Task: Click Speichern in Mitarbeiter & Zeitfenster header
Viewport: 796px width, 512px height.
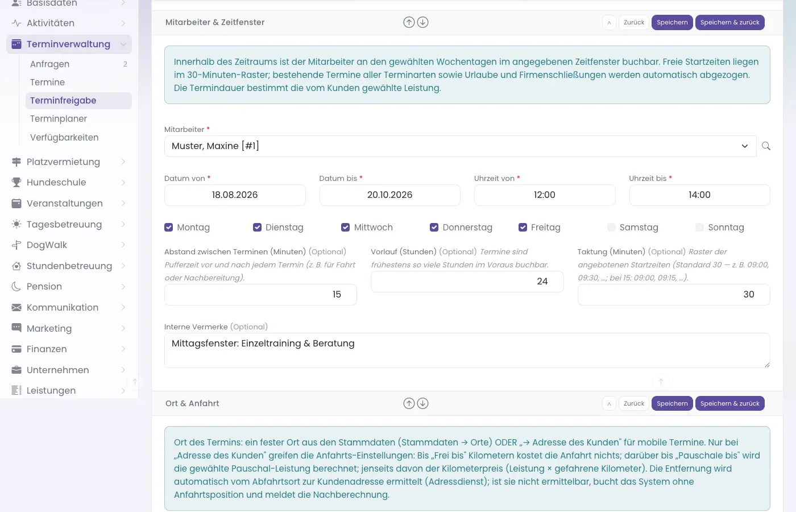Action: [x=672, y=23]
